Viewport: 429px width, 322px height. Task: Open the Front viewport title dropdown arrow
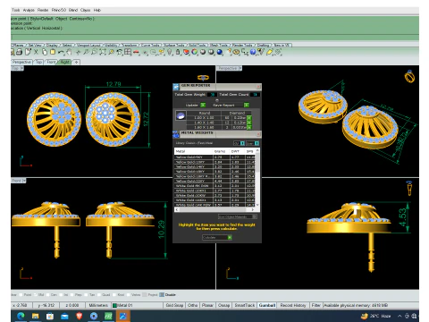click(x=24, y=181)
